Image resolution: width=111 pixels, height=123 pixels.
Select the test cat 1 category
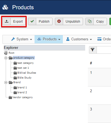[x=23, y=68]
